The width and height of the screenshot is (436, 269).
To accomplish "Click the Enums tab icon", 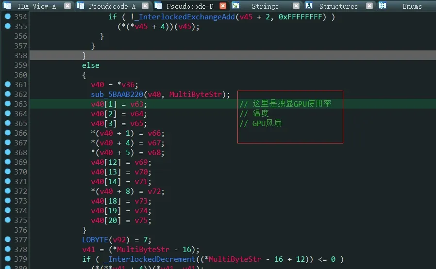I will pyautogui.click(x=383, y=5).
